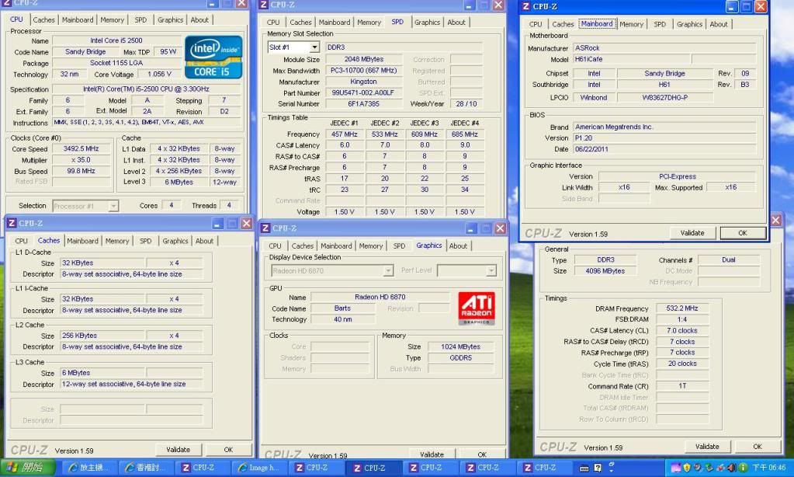Open the "Image h..." Internet Explorer taskbar item
This screenshot has width=794, height=477.
[258, 468]
